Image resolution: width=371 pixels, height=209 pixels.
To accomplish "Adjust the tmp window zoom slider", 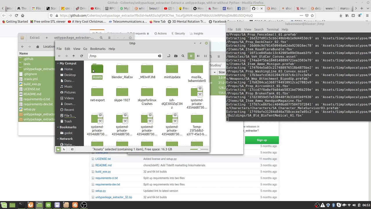I will [199, 149].
